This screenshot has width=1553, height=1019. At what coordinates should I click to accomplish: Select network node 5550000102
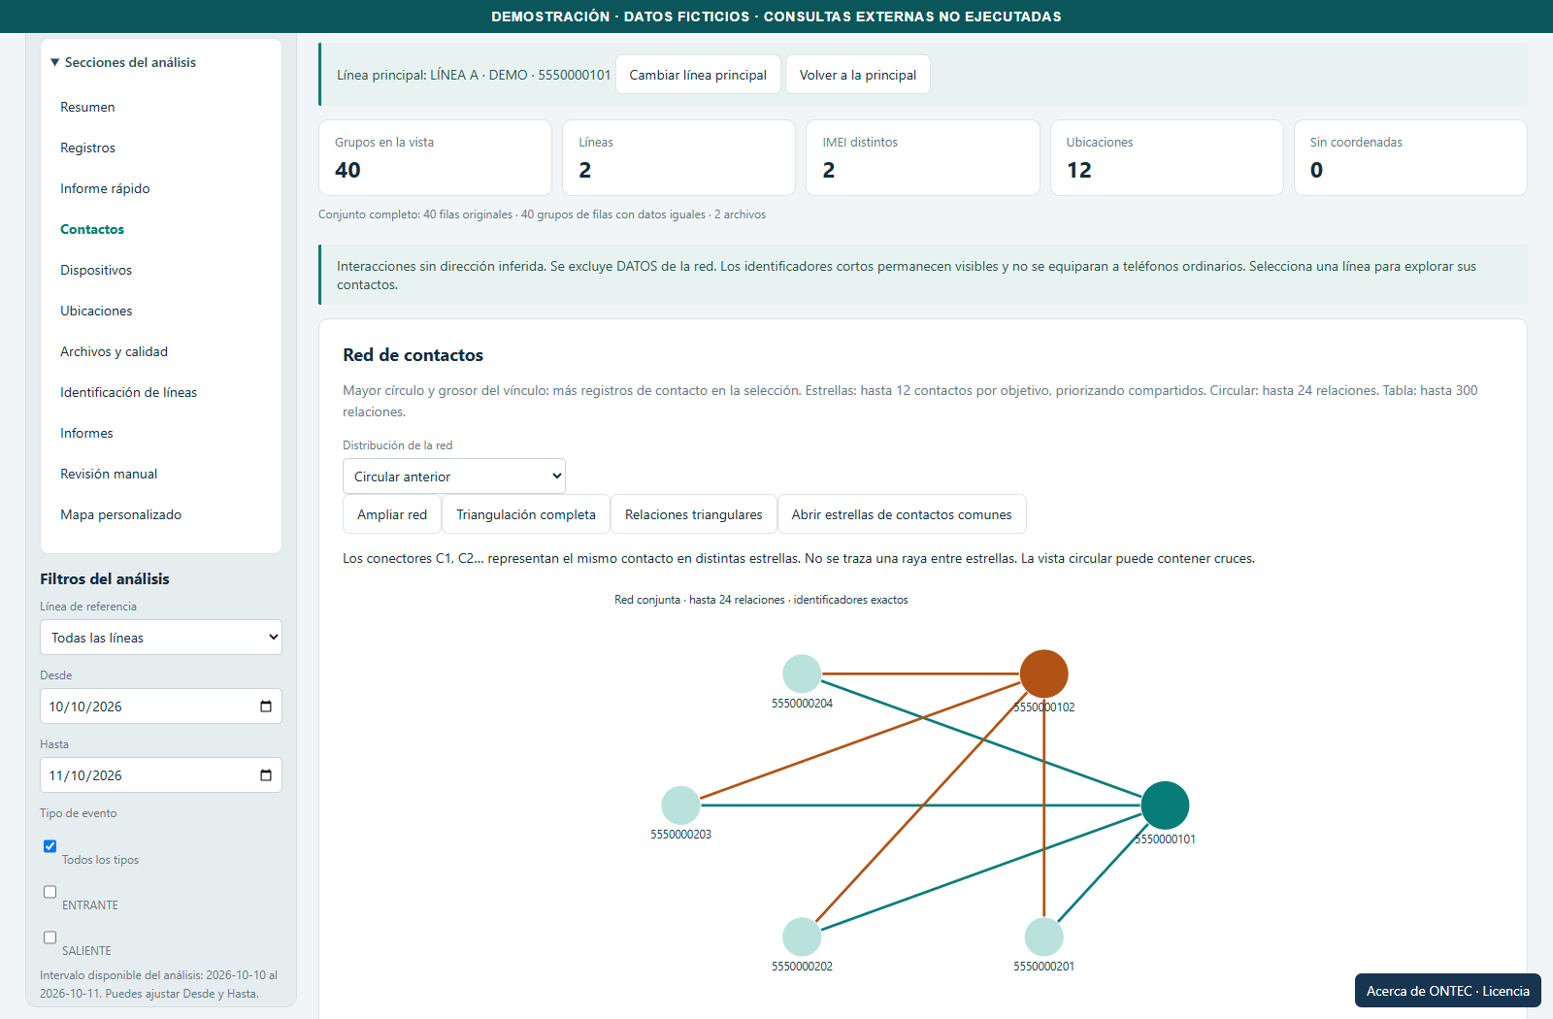(1044, 674)
